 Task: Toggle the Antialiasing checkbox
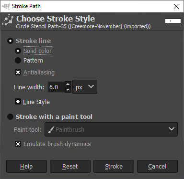click(x=18, y=73)
